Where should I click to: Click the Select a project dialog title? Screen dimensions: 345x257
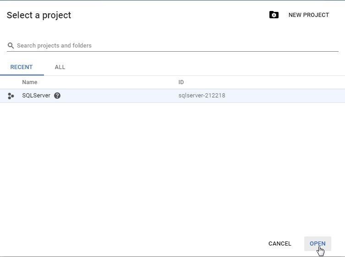39,15
